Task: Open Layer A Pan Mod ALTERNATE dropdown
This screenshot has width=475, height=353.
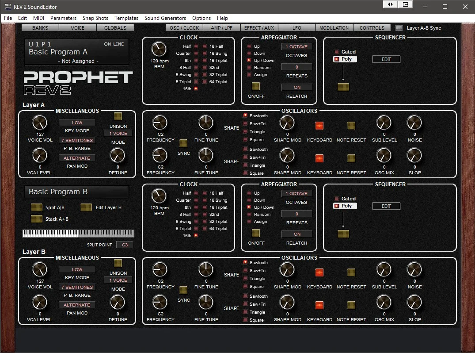Action: pyautogui.click(x=77, y=157)
